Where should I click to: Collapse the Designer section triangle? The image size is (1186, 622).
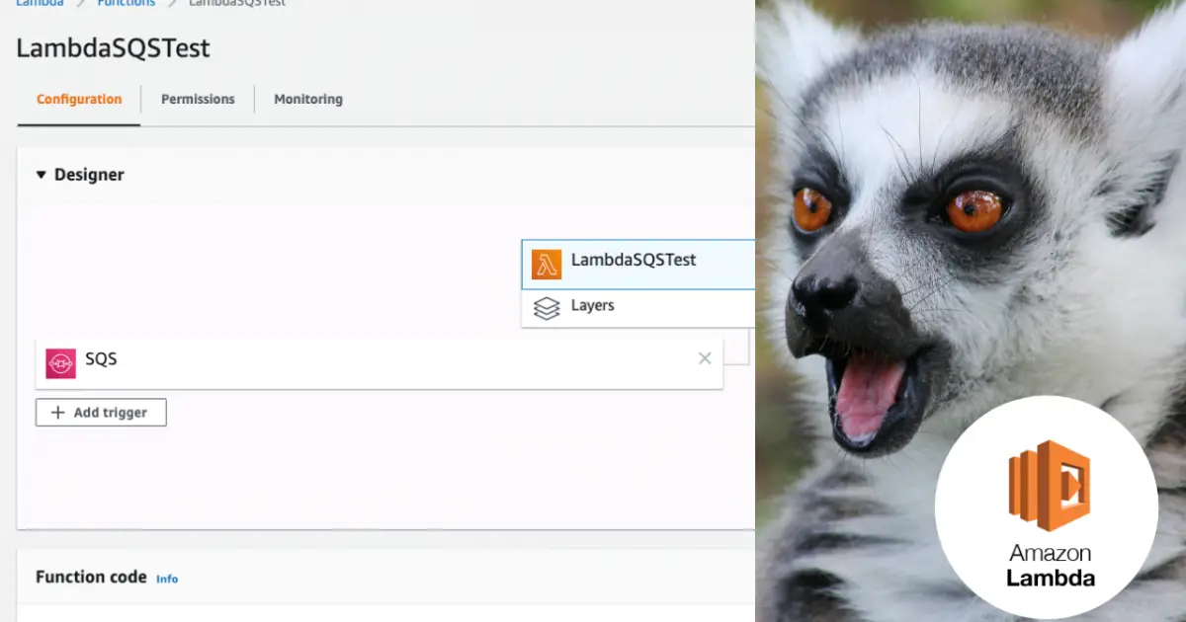coord(42,175)
